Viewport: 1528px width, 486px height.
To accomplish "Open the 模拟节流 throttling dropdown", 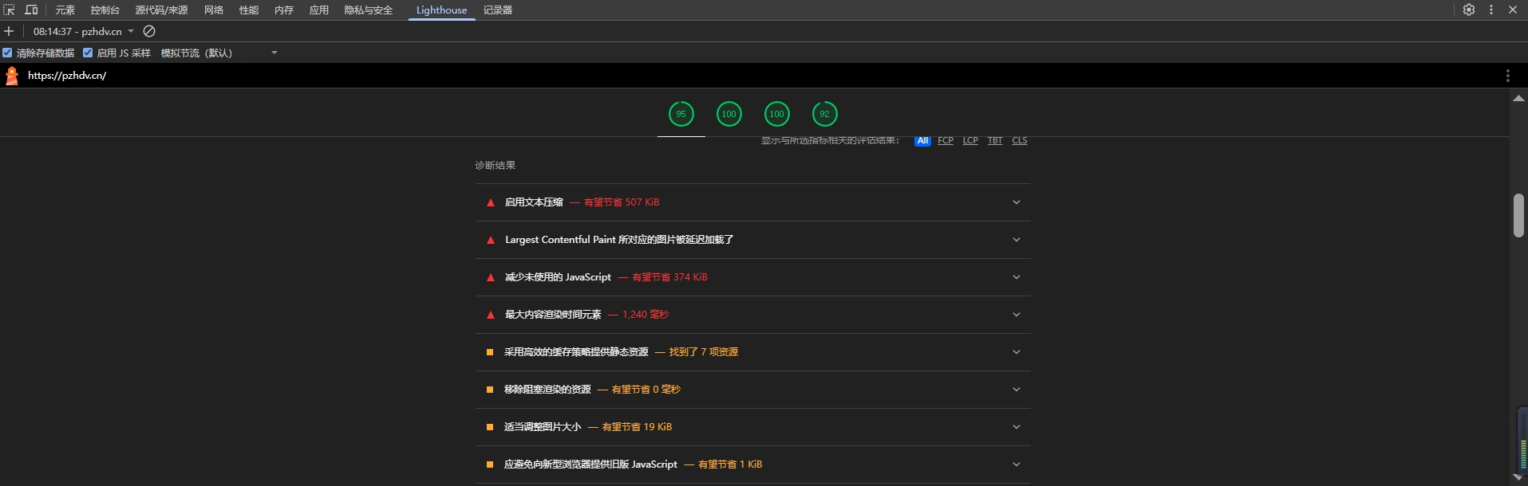I will point(219,53).
